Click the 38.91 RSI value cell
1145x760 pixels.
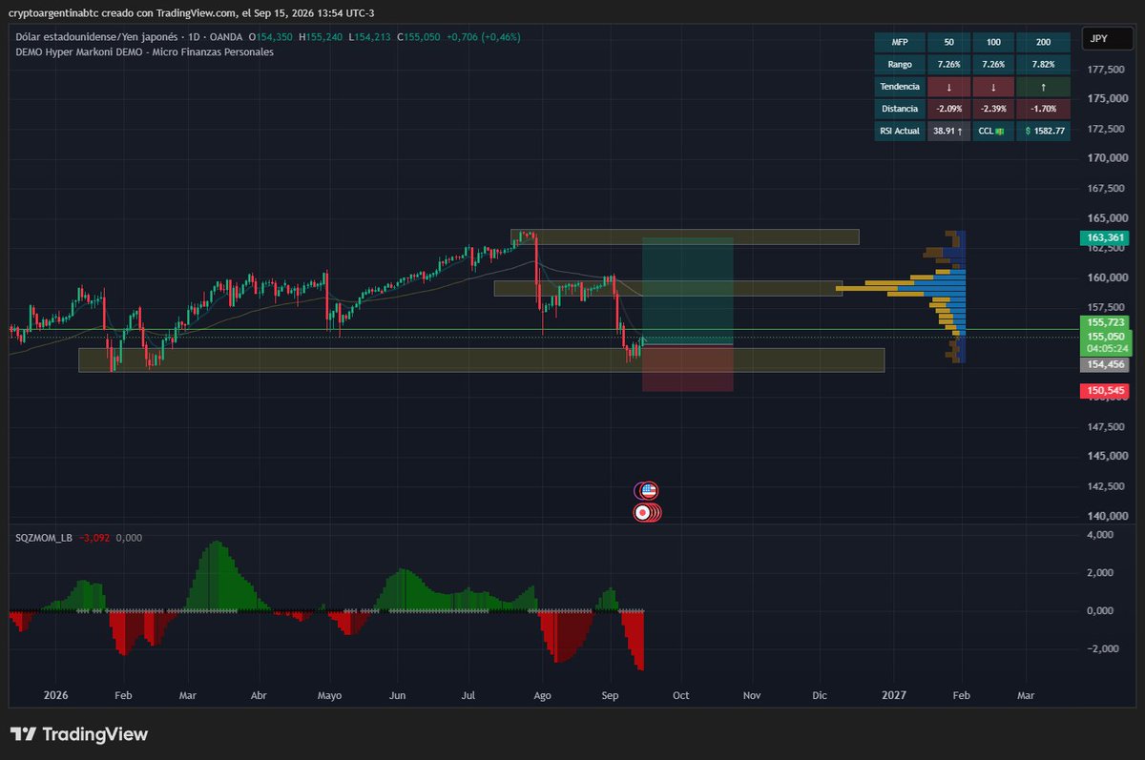[x=948, y=131]
